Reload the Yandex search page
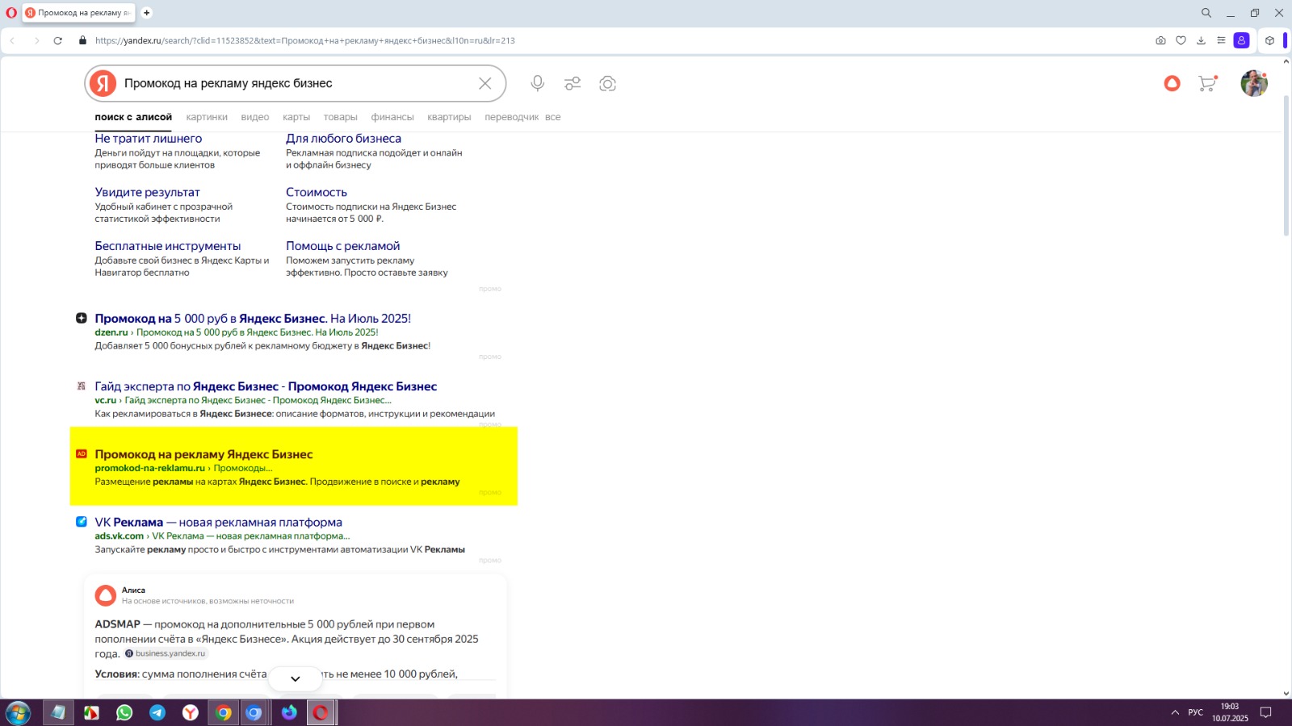Viewport: 1292px width, 726px height. pyautogui.click(x=58, y=40)
